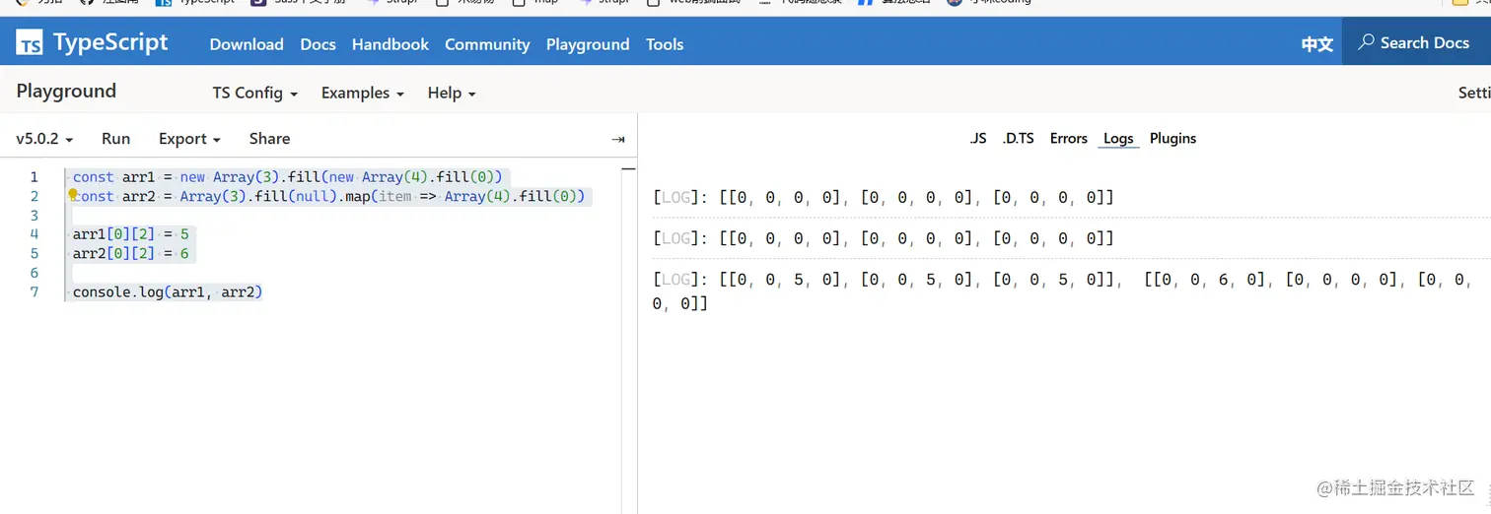Open the Tools nav item
Screen dimensions: 1491x514
click(665, 44)
